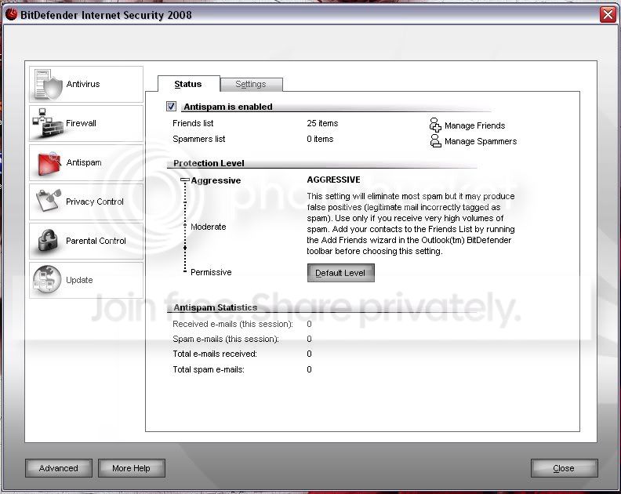621x494 pixels.
Task: Click the AGGRESSIVE description heading
Action: point(333,180)
